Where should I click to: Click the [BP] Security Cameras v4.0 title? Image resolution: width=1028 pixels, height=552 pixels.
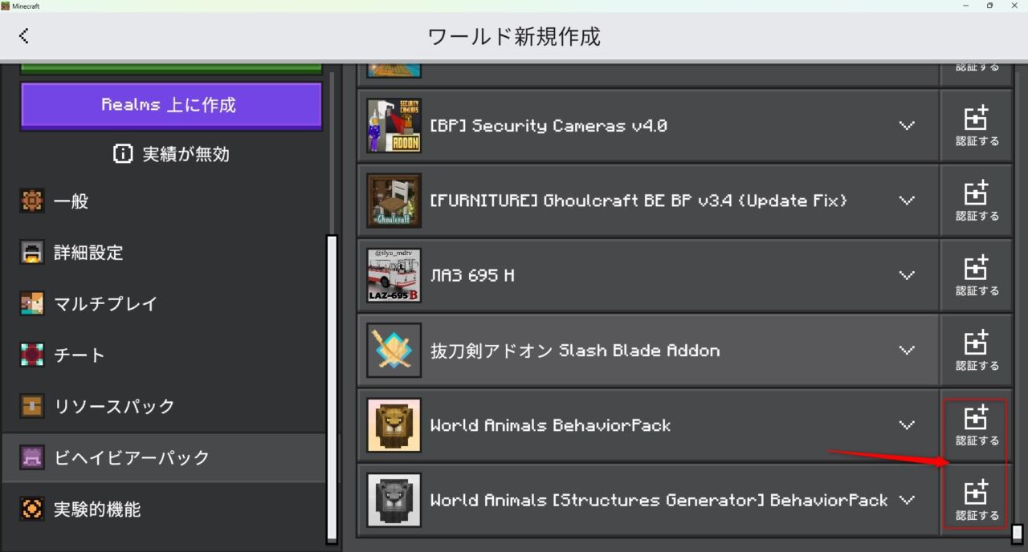coord(549,126)
